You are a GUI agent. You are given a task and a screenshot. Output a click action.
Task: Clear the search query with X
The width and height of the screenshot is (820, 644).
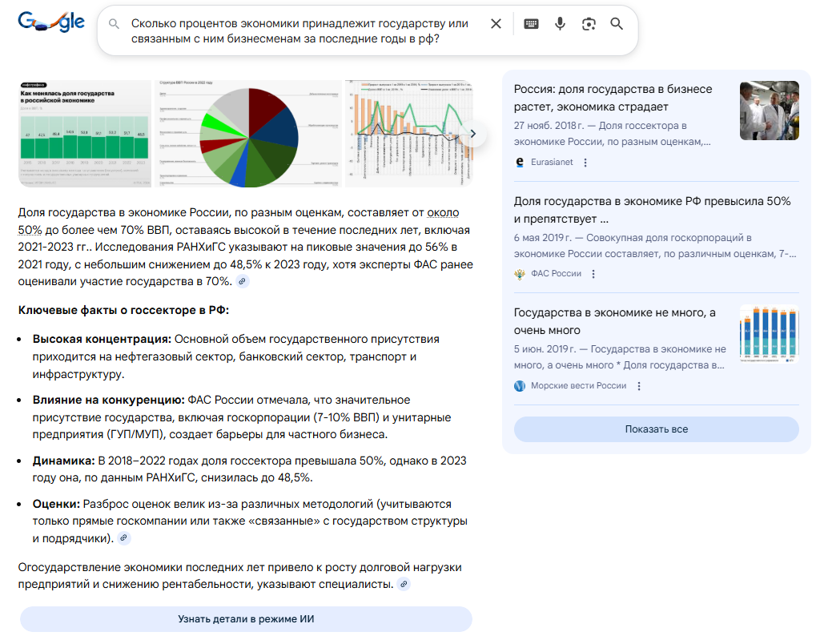[x=496, y=24]
